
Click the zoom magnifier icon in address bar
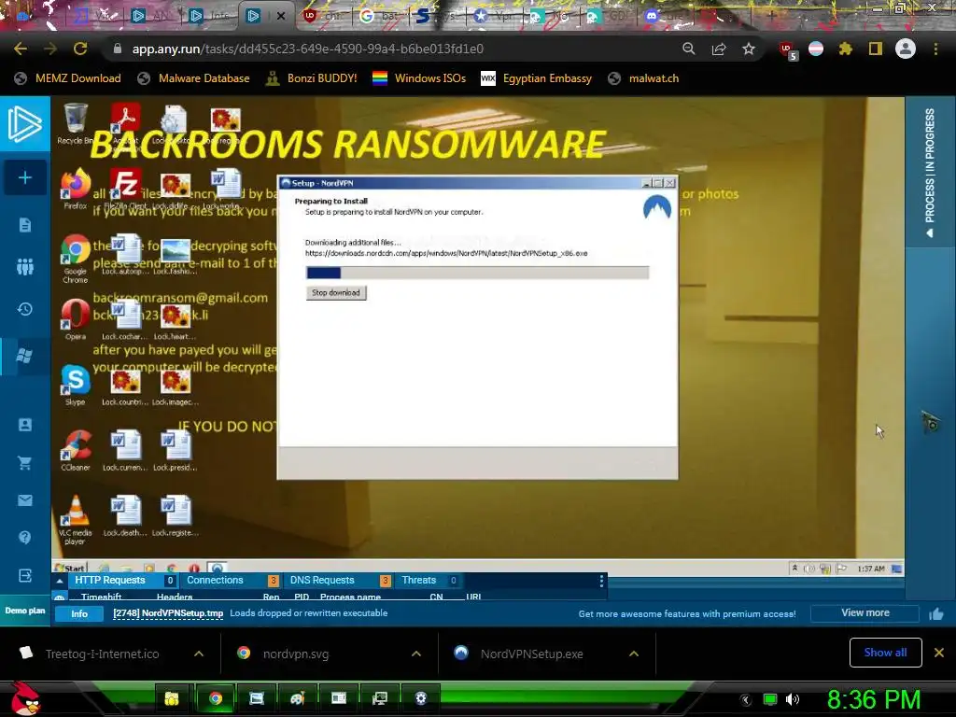[689, 49]
